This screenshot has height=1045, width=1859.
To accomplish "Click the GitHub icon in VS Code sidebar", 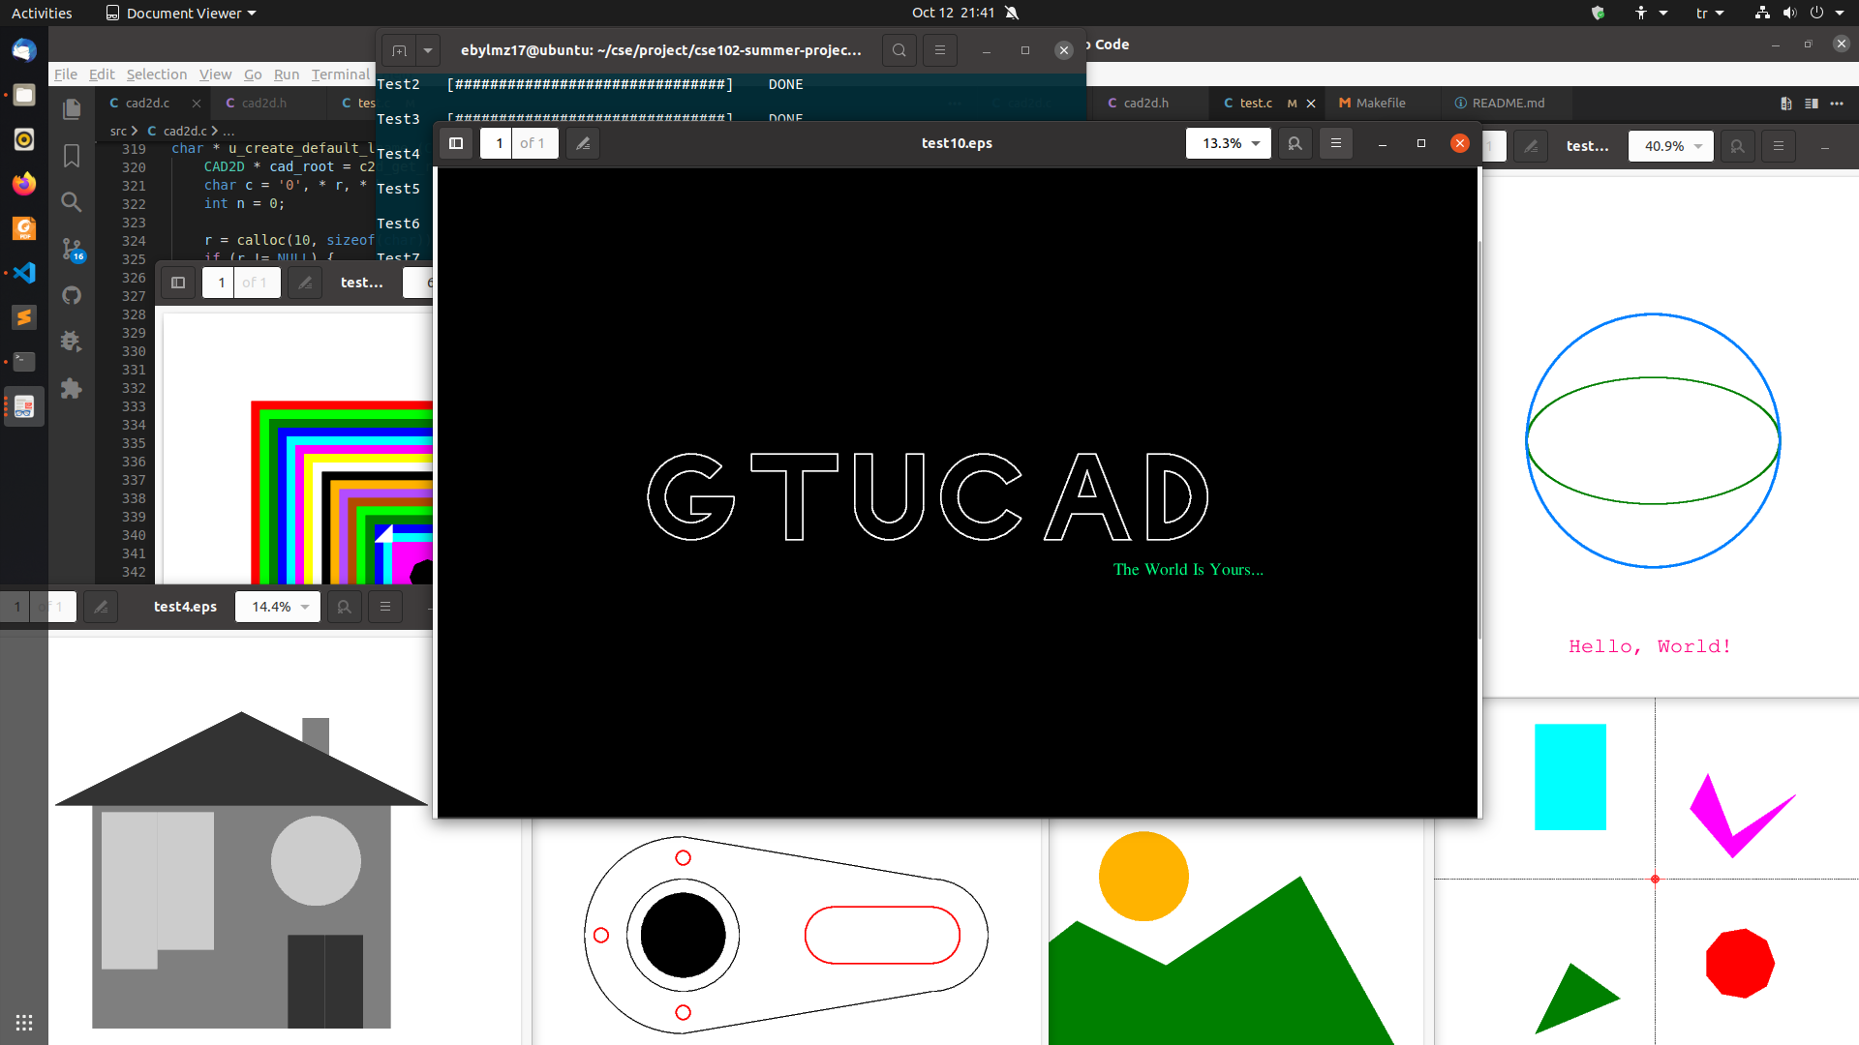I will 72,295.
